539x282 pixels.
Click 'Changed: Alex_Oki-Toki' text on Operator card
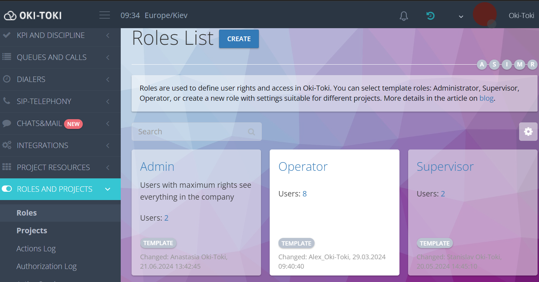click(x=332, y=262)
